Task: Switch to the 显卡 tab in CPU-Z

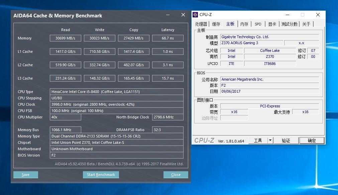Action: (x=272, y=24)
